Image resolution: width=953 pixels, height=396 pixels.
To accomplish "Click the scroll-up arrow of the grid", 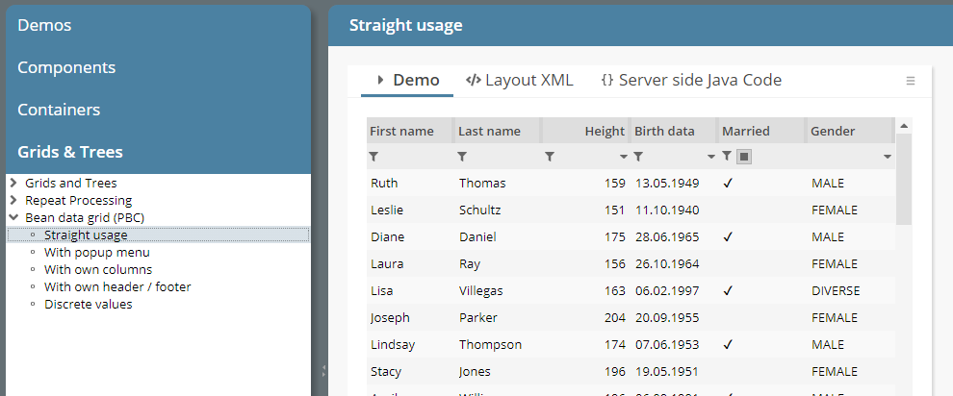I will click(903, 126).
